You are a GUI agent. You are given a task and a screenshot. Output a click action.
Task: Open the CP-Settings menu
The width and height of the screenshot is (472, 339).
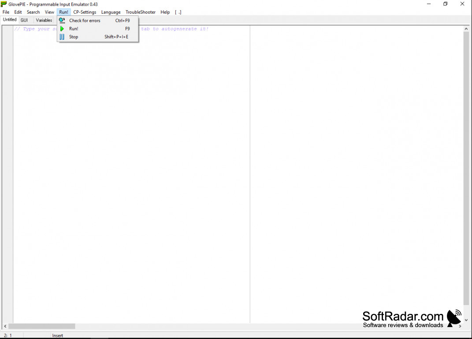85,12
